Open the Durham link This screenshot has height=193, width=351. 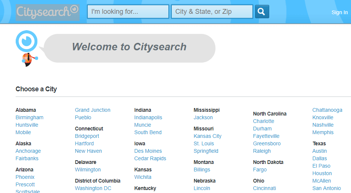pyautogui.click(x=263, y=129)
